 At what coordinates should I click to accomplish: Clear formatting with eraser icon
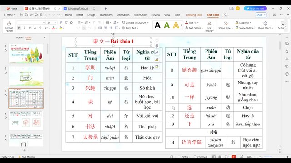(x=71, y=23)
